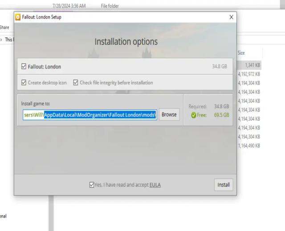Close the Fallout: London Setup window

[x=231, y=17]
